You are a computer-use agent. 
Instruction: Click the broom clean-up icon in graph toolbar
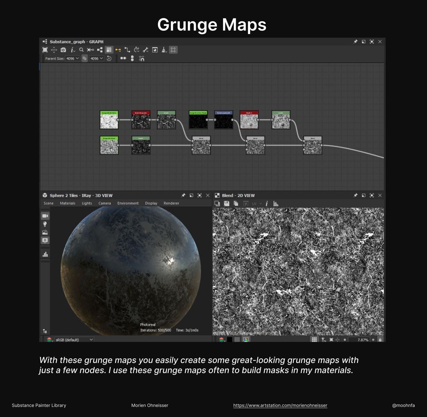[x=164, y=50]
